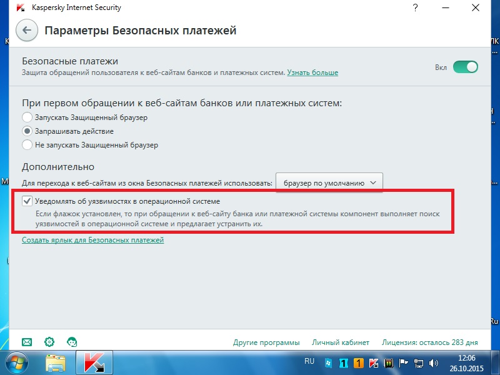500x375 pixels.
Task: Minimize the Kaspersky window
Action: point(446,7)
